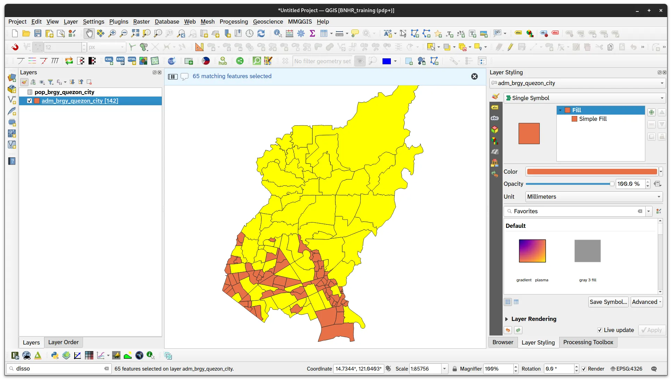Image resolution: width=672 pixels, height=381 pixels.
Task: Launch the Processing Toolbox options icon
Action: coord(301,33)
